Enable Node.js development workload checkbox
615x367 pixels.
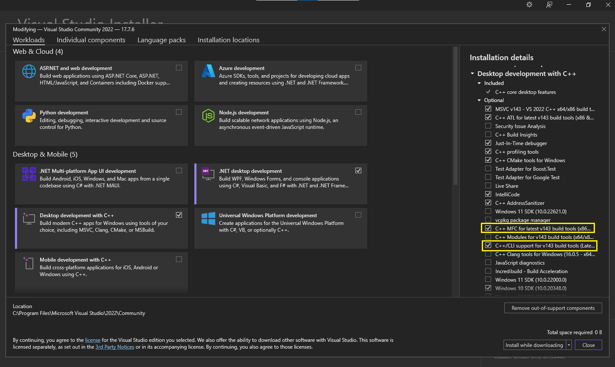click(x=358, y=112)
